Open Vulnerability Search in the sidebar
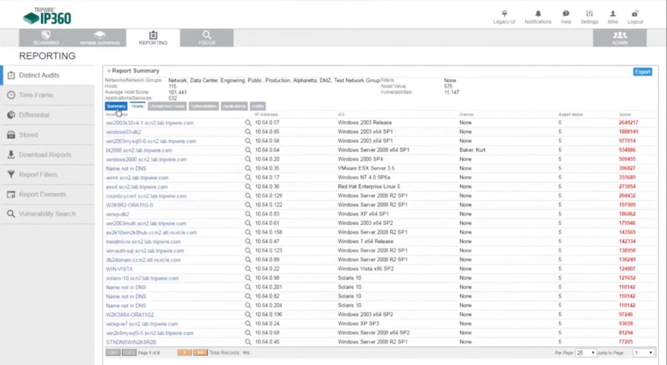The width and height of the screenshot is (667, 365). pos(48,214)
